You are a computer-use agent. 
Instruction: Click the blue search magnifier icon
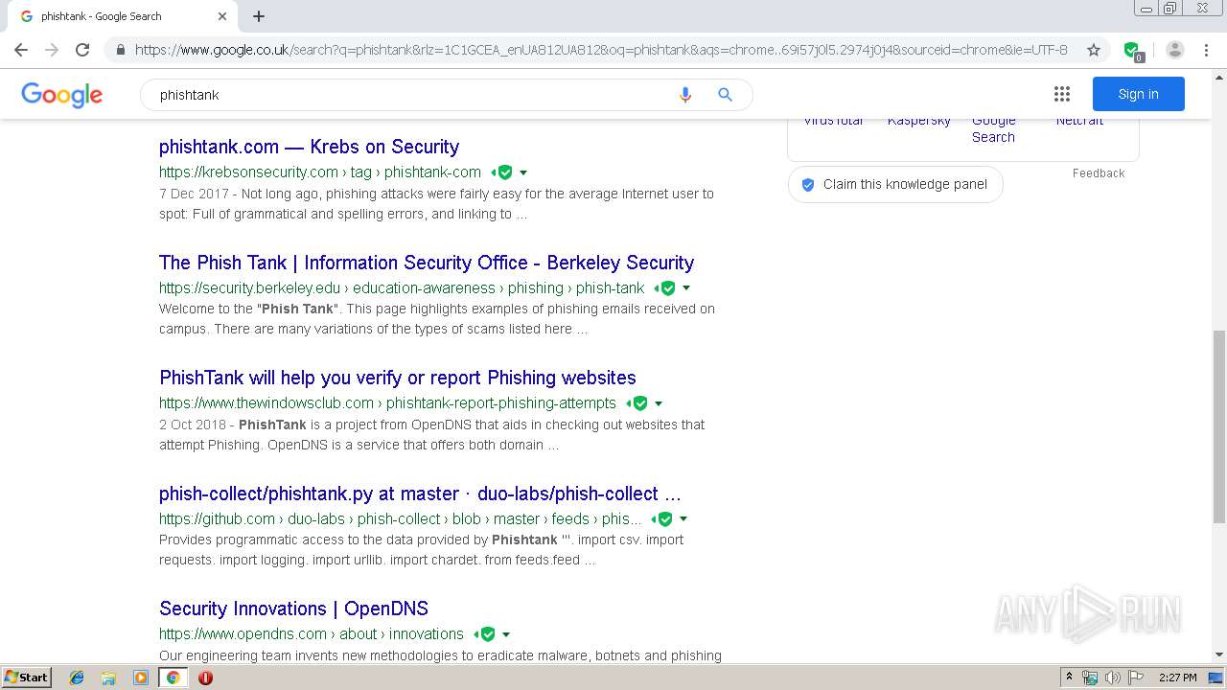pyautogui.click(x=725, y=95)
